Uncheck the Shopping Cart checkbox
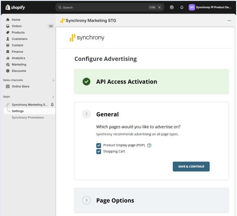Screen dimensions: 237x216 [99, 151]
